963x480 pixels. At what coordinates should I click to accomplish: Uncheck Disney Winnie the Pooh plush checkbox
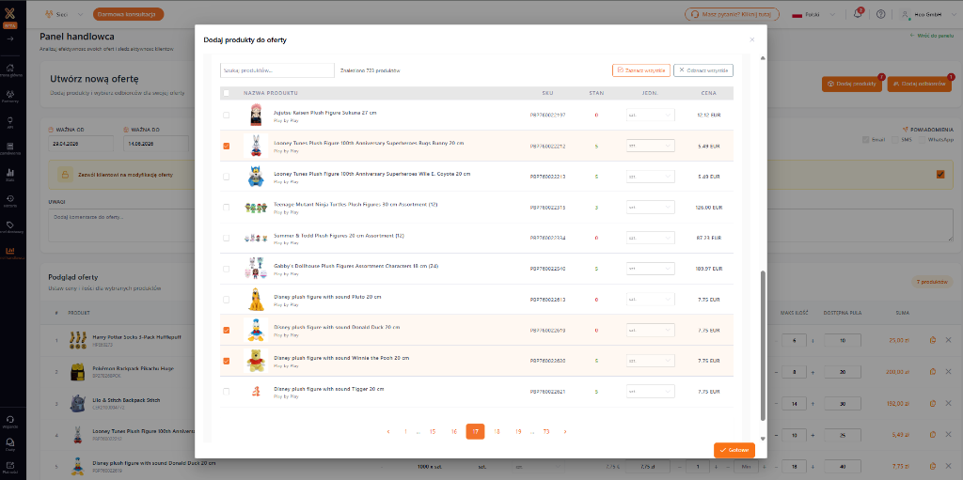[x=226, y=361]
